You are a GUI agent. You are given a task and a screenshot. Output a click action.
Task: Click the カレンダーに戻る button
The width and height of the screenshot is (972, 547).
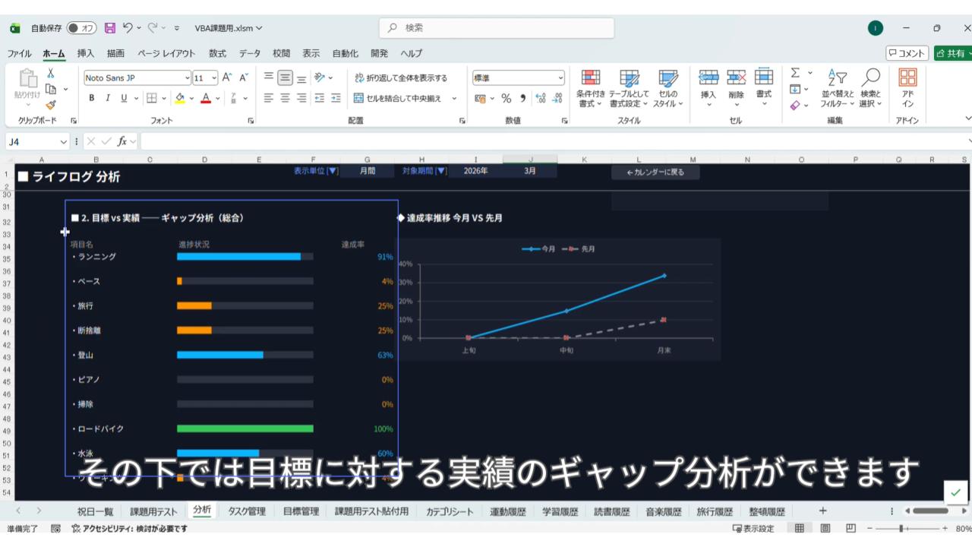(x=655, y=172)
